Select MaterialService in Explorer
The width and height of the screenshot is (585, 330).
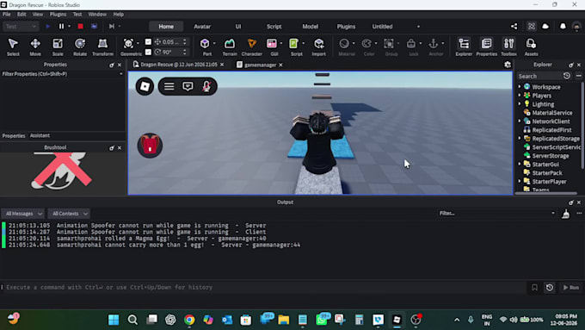551,113
